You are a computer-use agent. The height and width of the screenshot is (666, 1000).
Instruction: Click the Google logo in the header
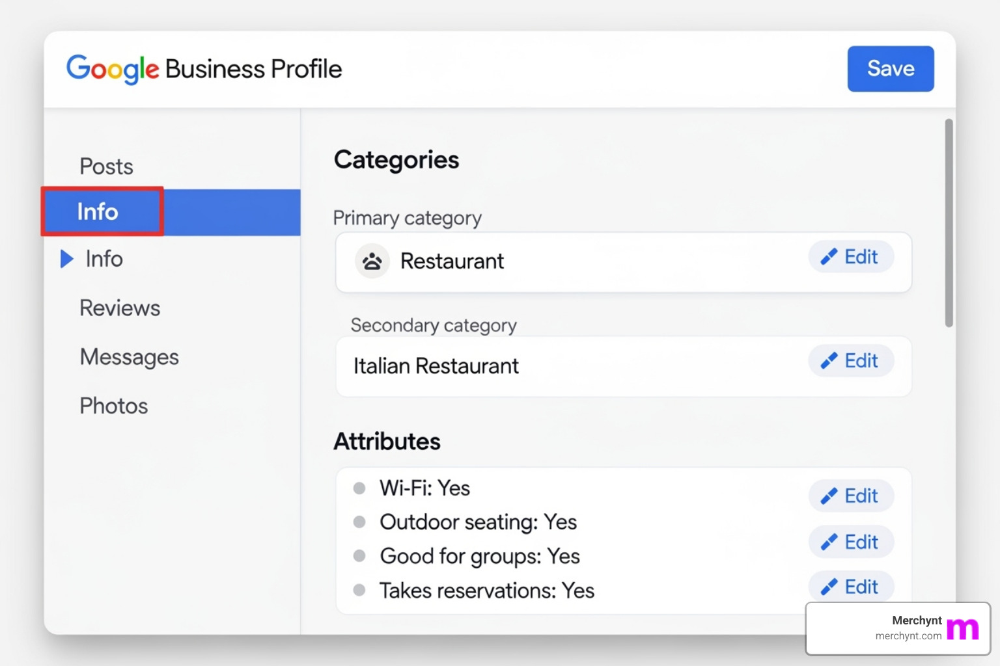(x=112, y=68)
